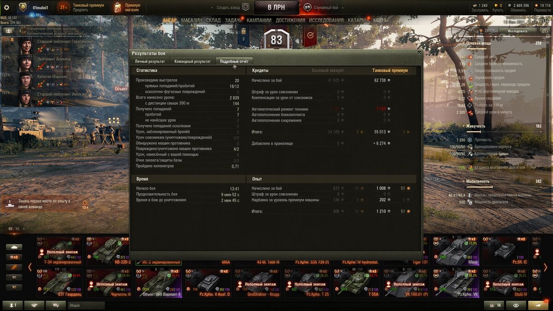Close the battle results window
This screenshot has width=553, height=311.
(x=418, y=53)
